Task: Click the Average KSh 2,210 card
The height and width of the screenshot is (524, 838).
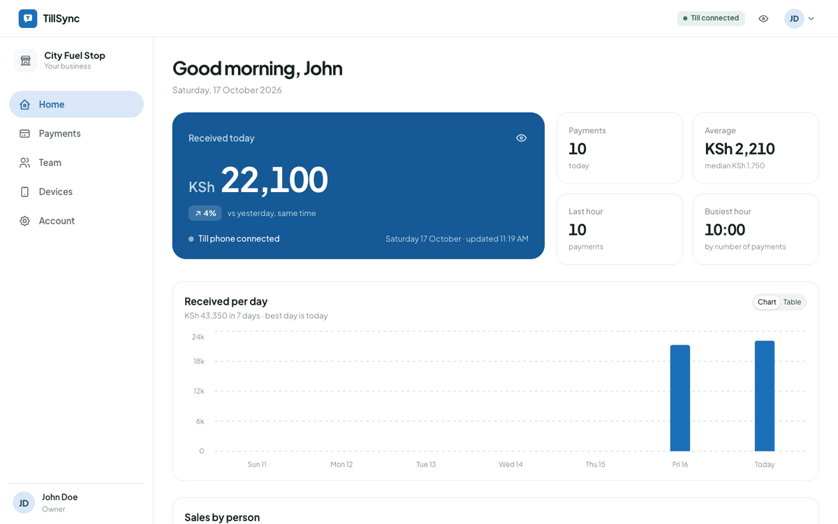Action: [x=756, y=148]
